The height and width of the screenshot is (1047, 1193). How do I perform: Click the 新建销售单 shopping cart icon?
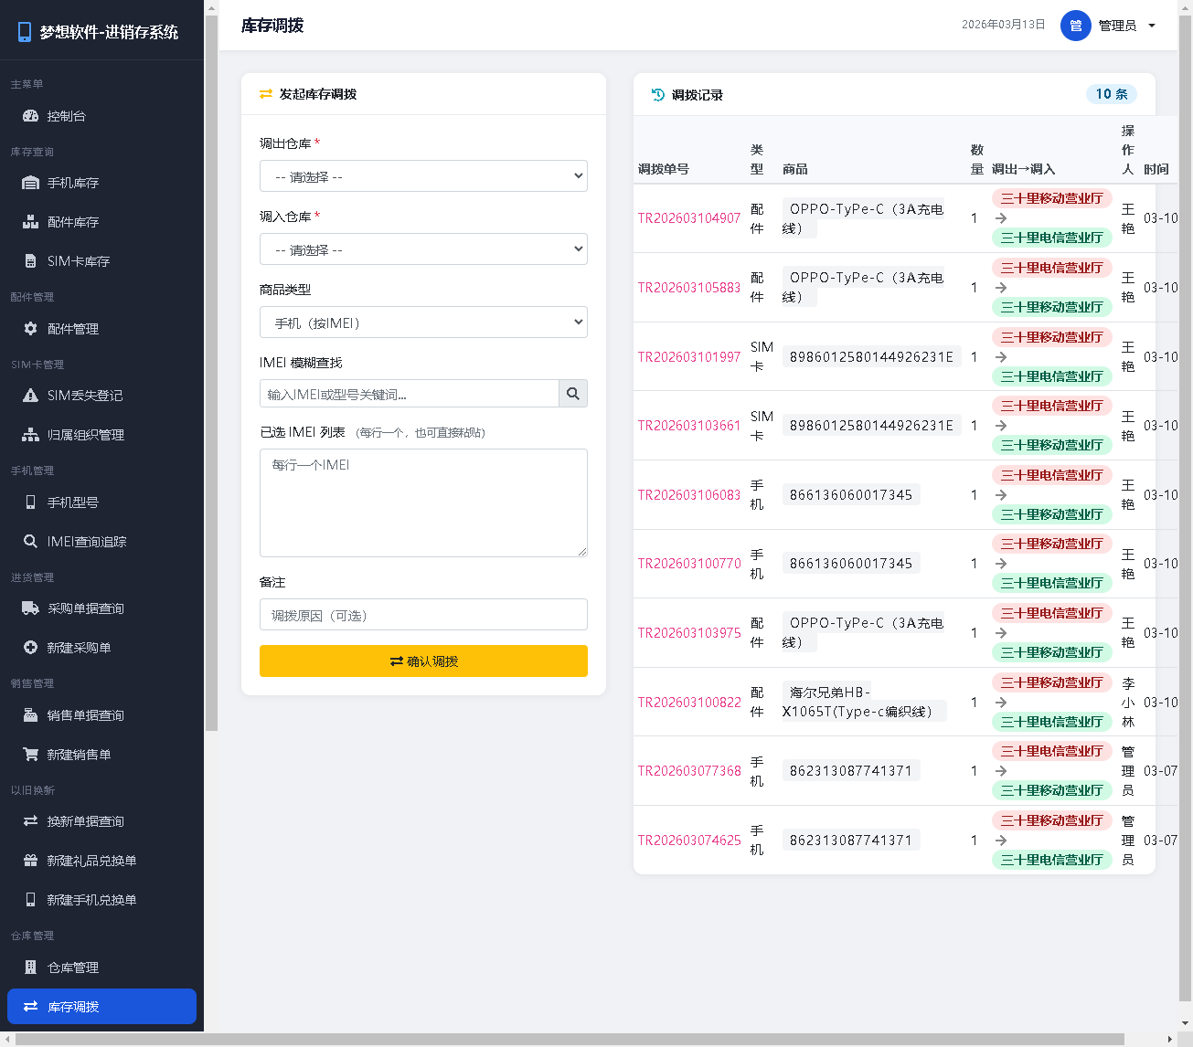pos(30,755)
